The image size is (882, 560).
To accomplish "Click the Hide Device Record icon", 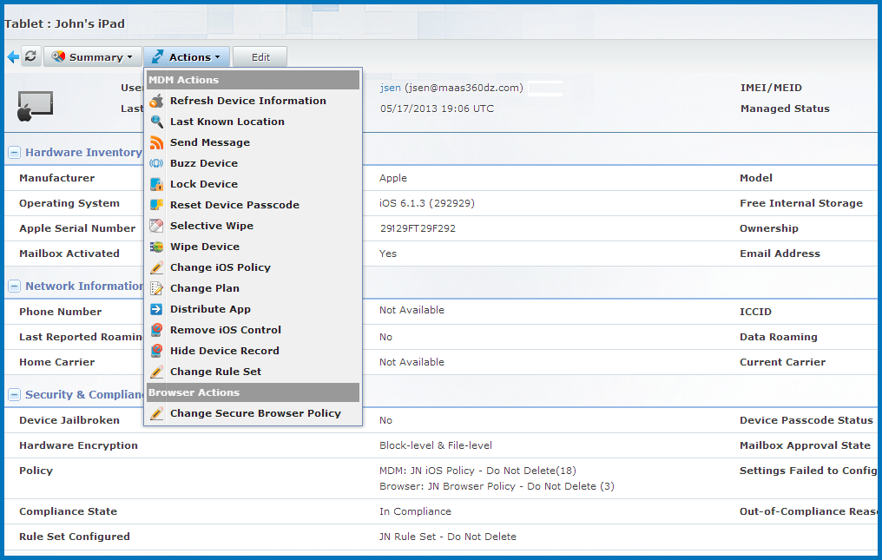I will click(x=156, y=351).
